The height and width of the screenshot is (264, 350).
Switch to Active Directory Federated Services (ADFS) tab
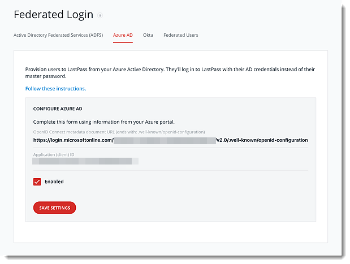tap(58, 35)
